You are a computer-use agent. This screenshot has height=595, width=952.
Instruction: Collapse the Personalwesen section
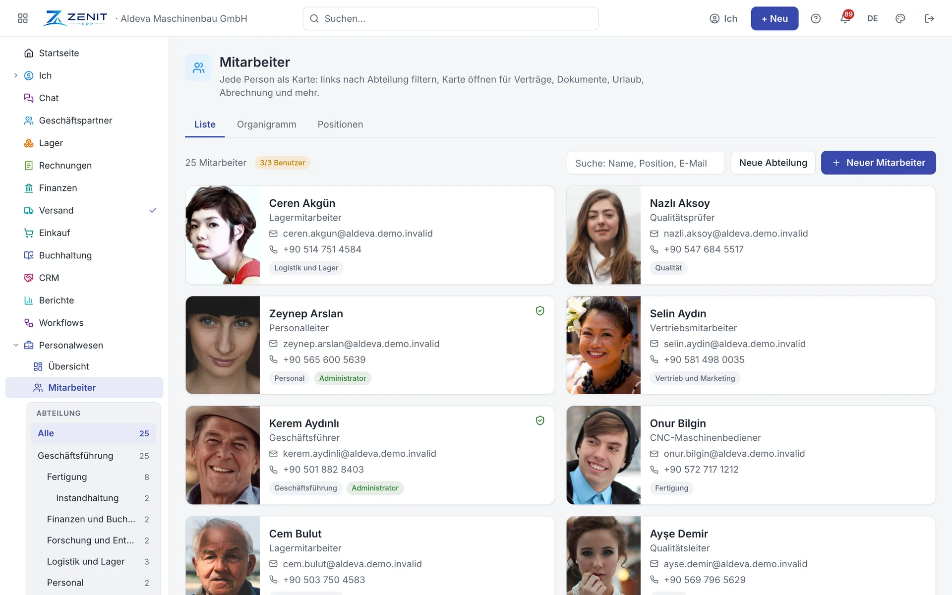[x=16, y=345]
